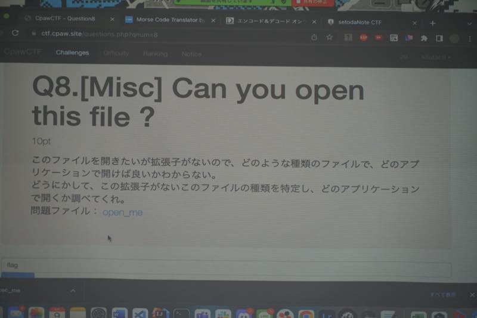477x318 pixels.
Task: Bookmark this page with the star icon
Action: (x=329, y=37)
